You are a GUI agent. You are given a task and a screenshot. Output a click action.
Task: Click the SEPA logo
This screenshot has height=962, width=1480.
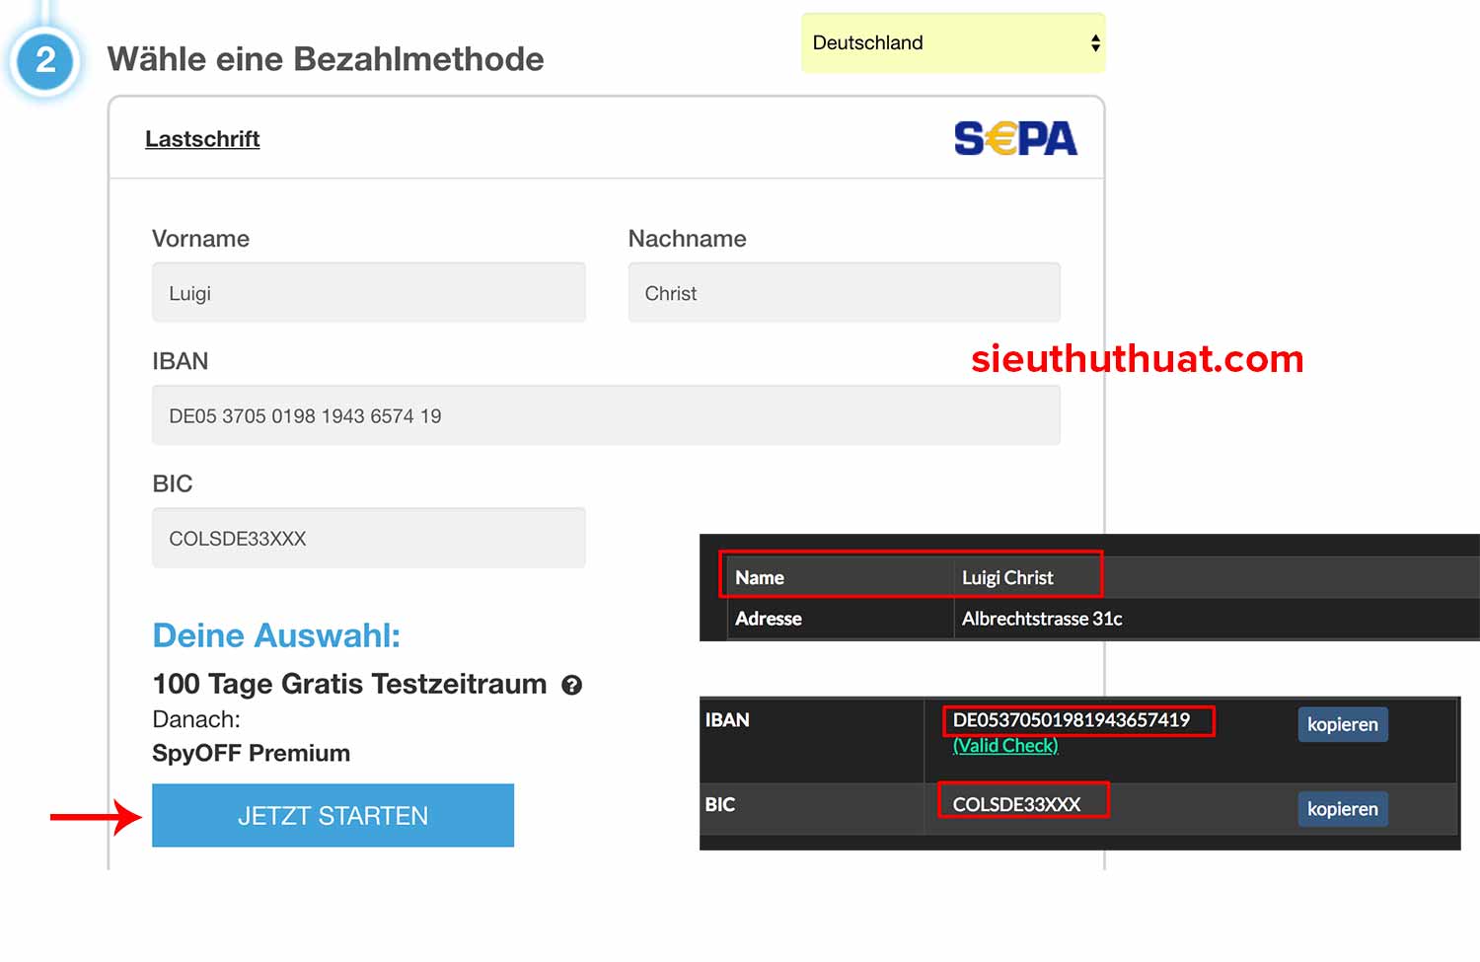1015,139
